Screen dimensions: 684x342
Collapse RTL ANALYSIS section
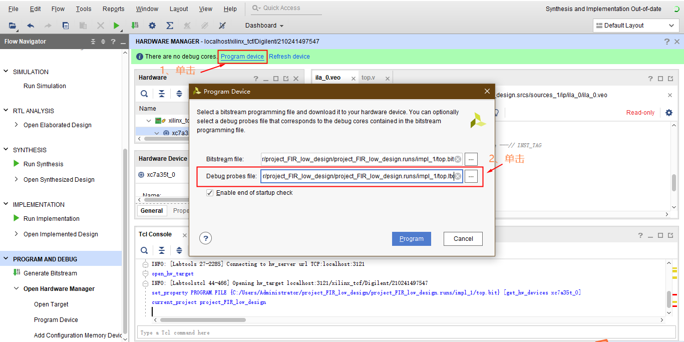(7, 111)
